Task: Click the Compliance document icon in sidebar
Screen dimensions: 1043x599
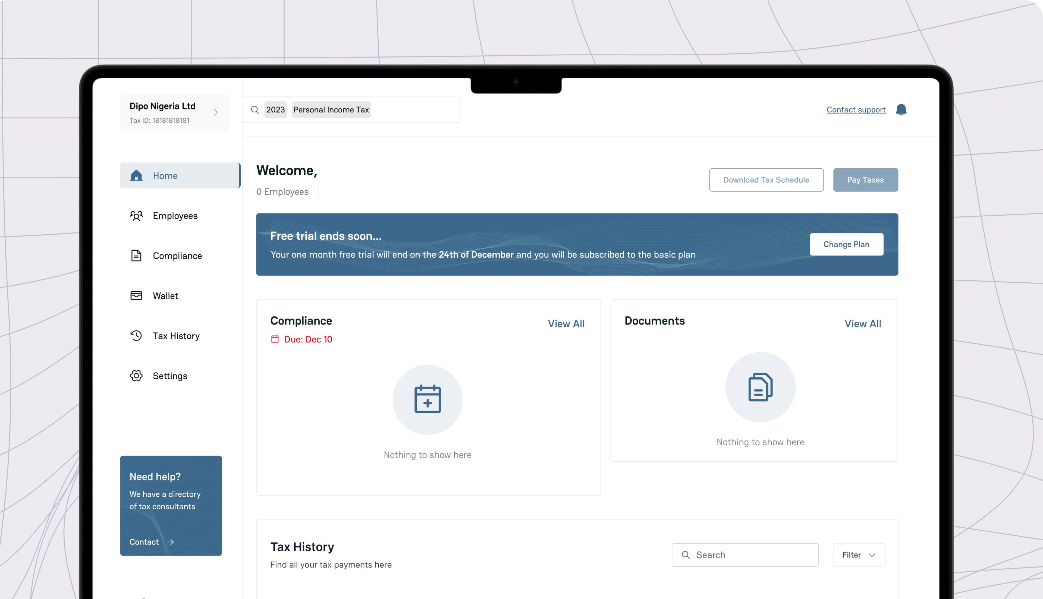Action: click(136, 256)
